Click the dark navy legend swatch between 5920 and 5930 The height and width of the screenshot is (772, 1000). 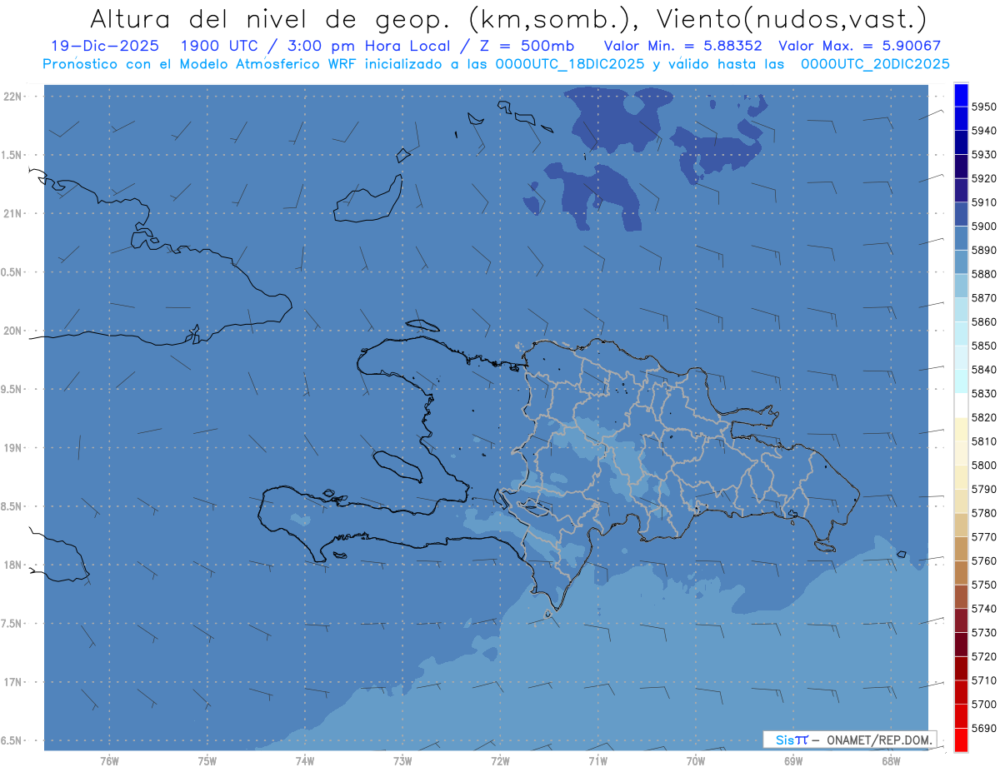point(961,167)
